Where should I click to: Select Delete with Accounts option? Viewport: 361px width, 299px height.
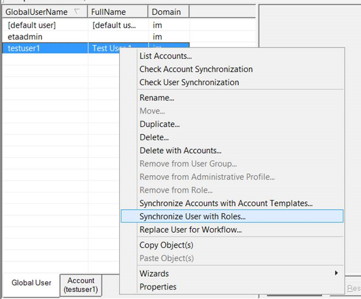tap(180, 150)
